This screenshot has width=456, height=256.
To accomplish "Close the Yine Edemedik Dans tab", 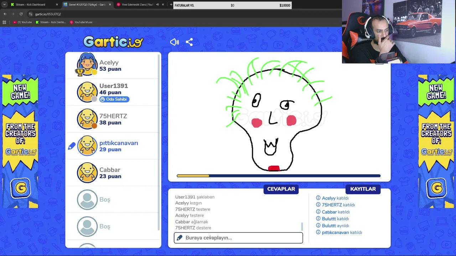I will (163, 5).
